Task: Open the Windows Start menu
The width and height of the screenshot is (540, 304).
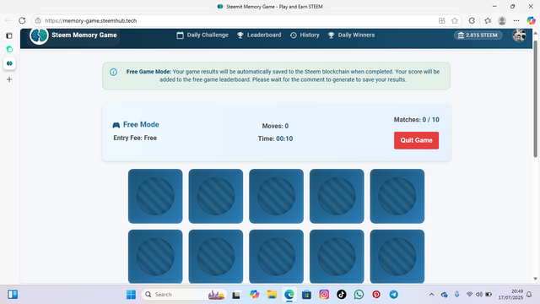Action: (x=132, y=295)
